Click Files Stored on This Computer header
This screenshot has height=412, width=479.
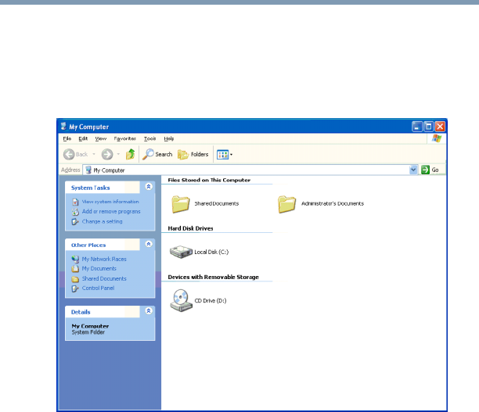pos(209,180)
